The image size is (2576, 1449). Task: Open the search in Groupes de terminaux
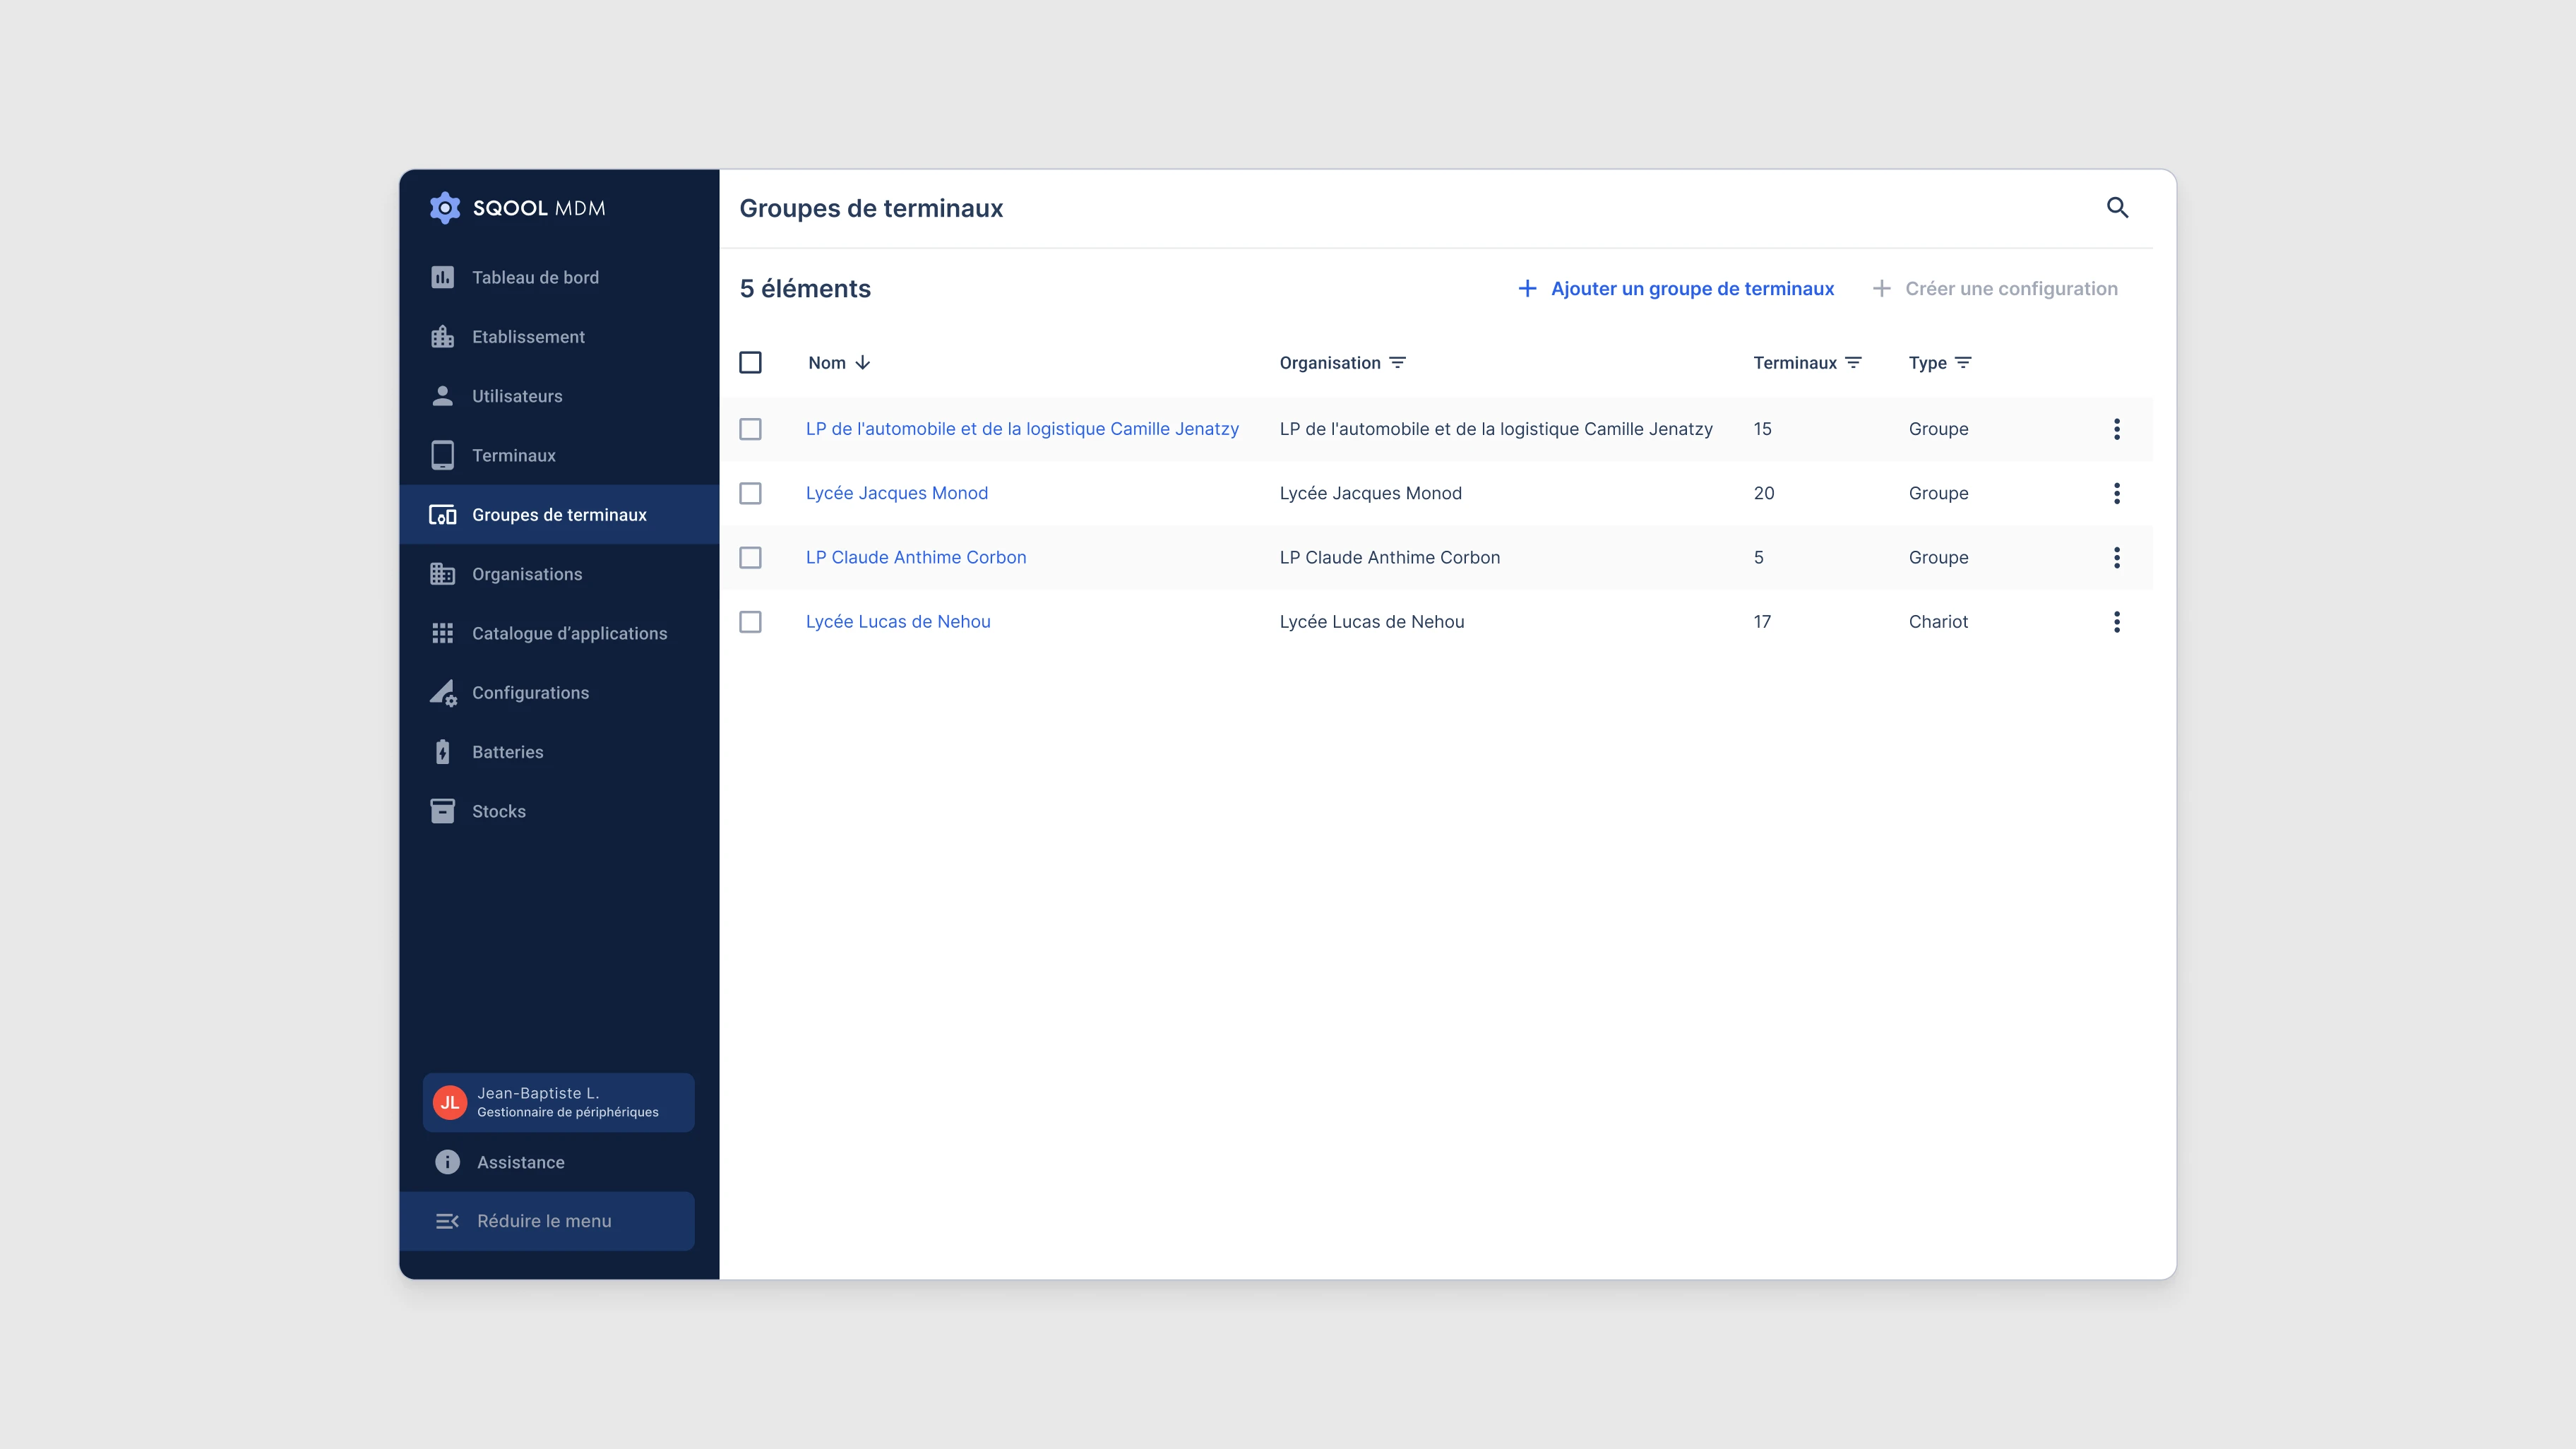click(2119, 208)
